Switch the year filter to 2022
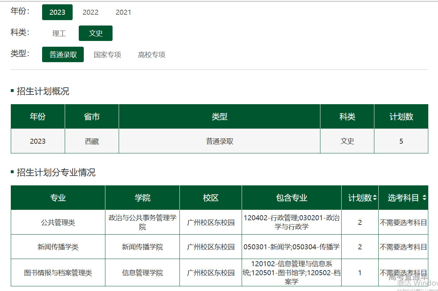The height and width of the screenshot is (291, 438). (x=90, y=12)
